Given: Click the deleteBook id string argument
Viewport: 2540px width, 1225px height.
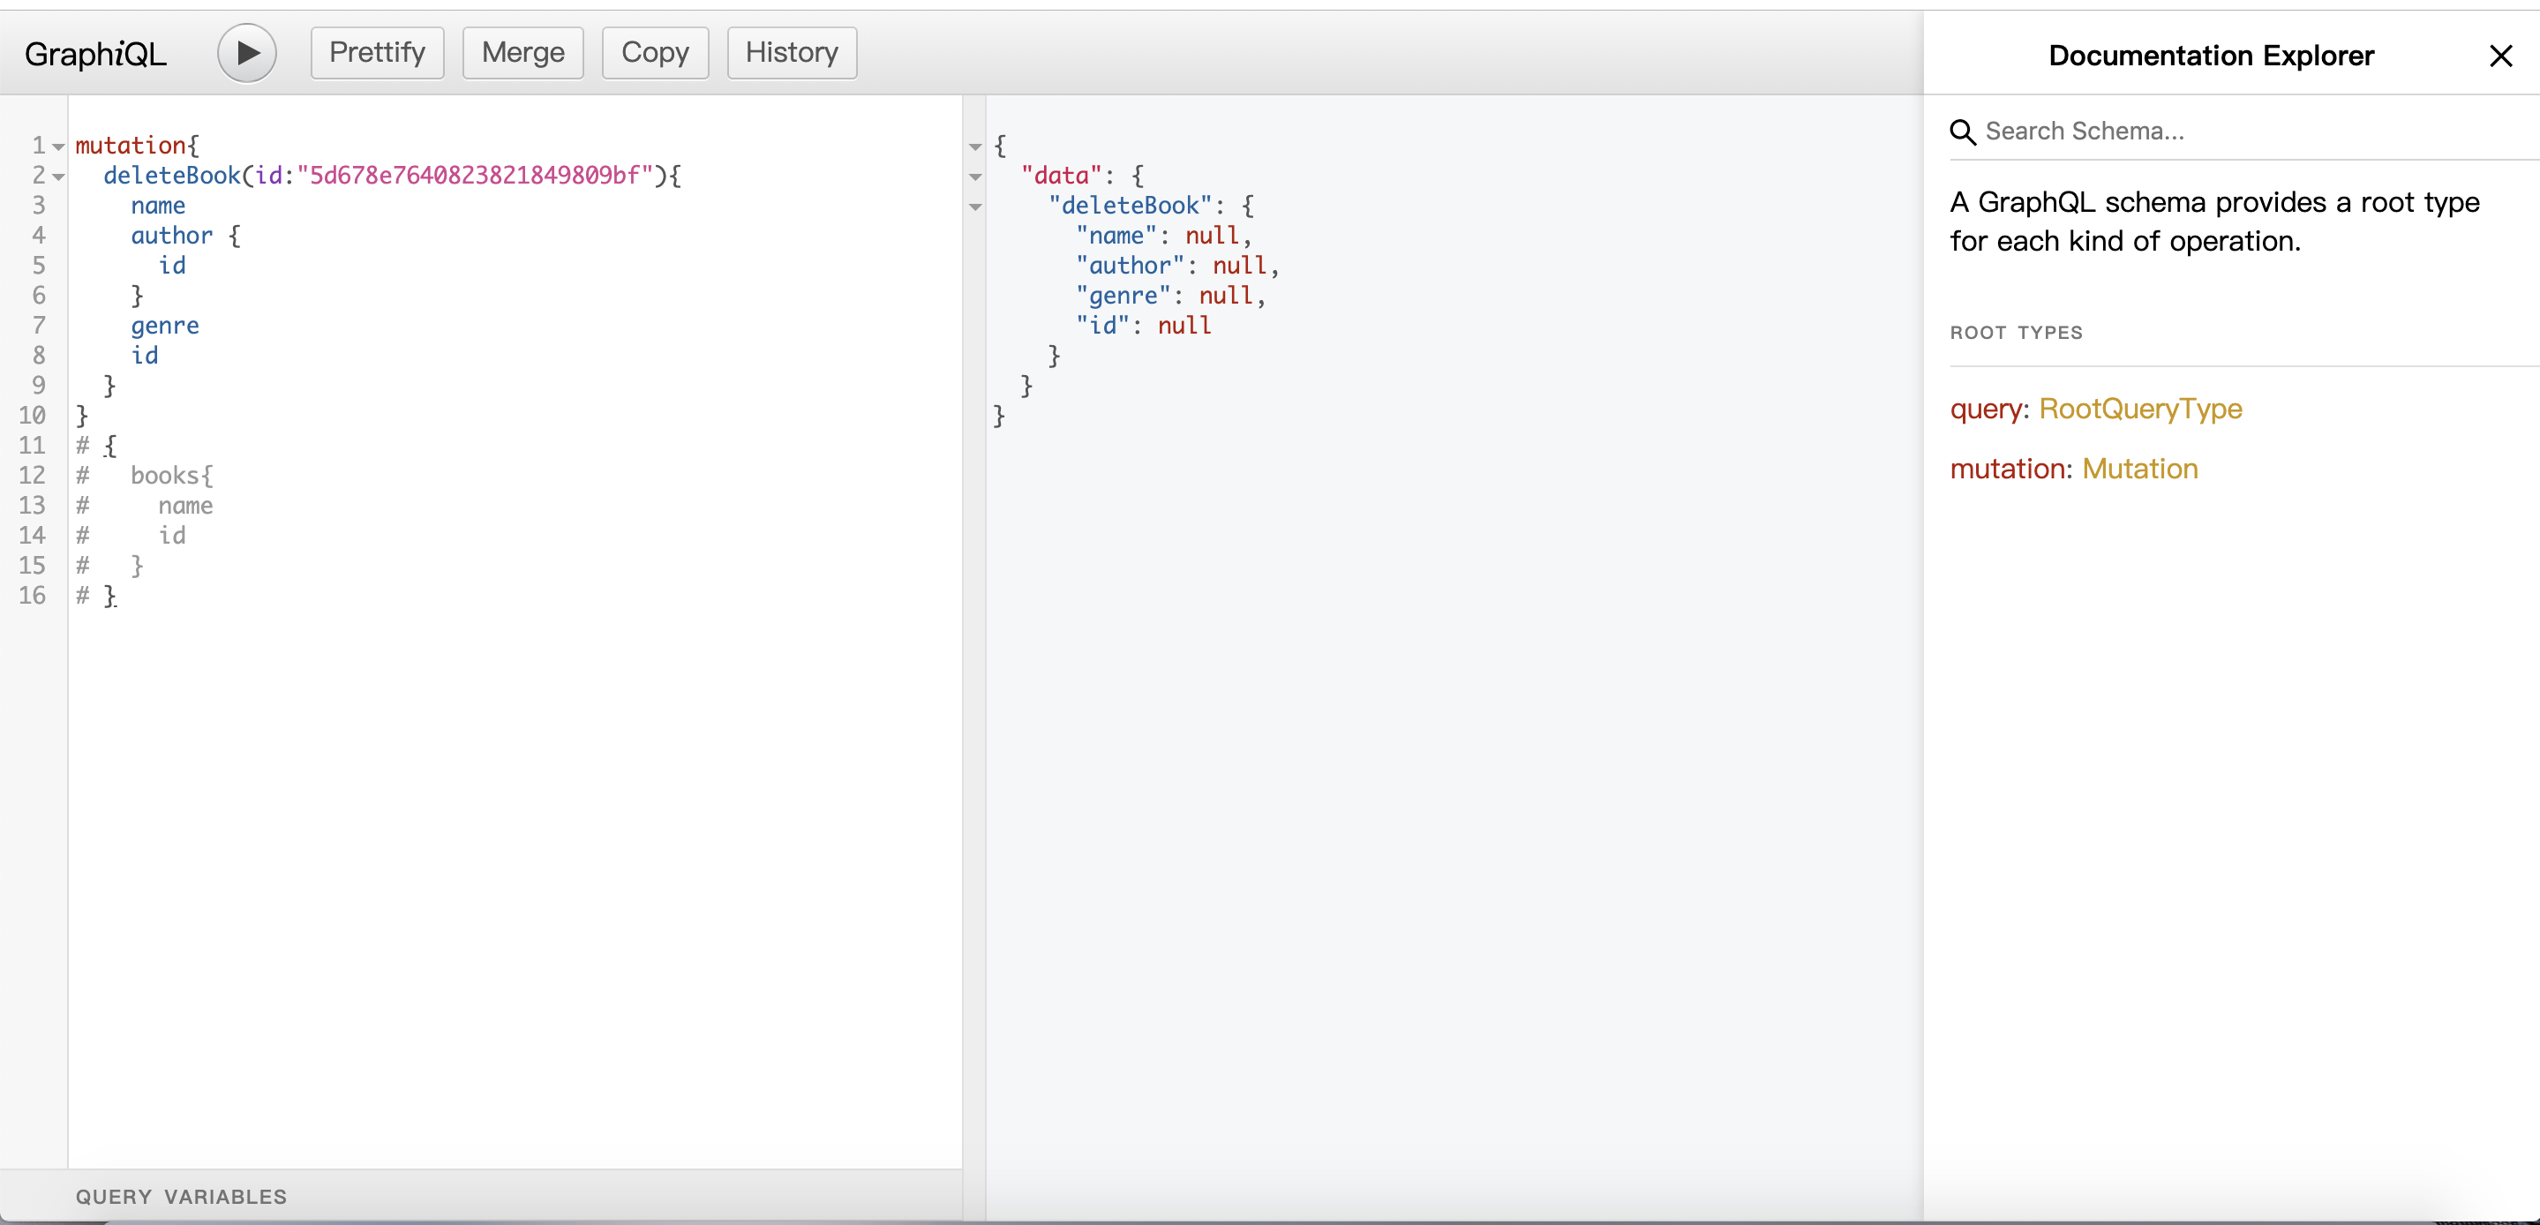Looking at the screenshot, I should pos(474,176).
